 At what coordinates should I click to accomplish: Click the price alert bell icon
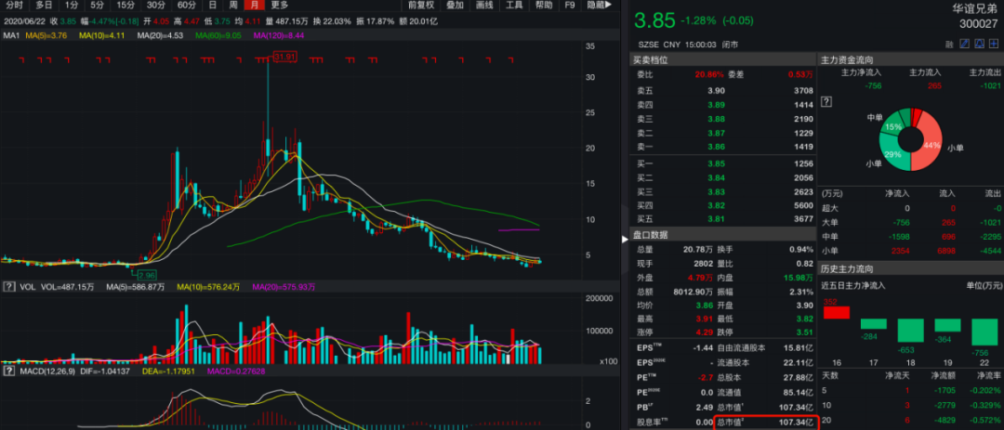[x=979, y=43]
